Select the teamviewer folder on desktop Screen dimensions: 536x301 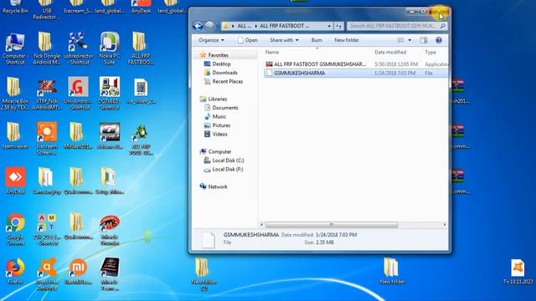click(15, 135)
